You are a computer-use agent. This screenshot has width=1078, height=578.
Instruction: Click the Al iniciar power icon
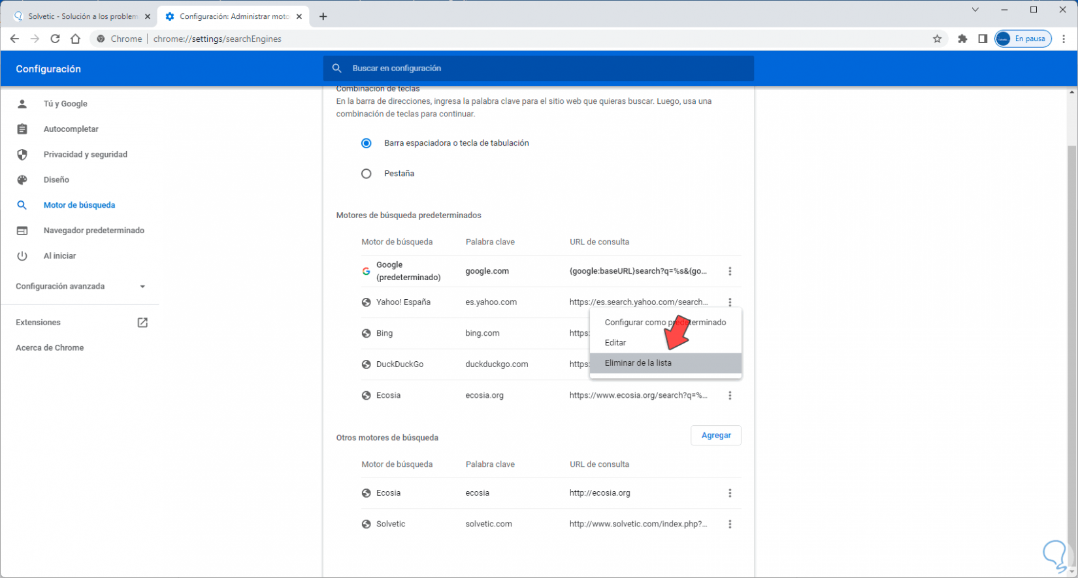[22, 256]
